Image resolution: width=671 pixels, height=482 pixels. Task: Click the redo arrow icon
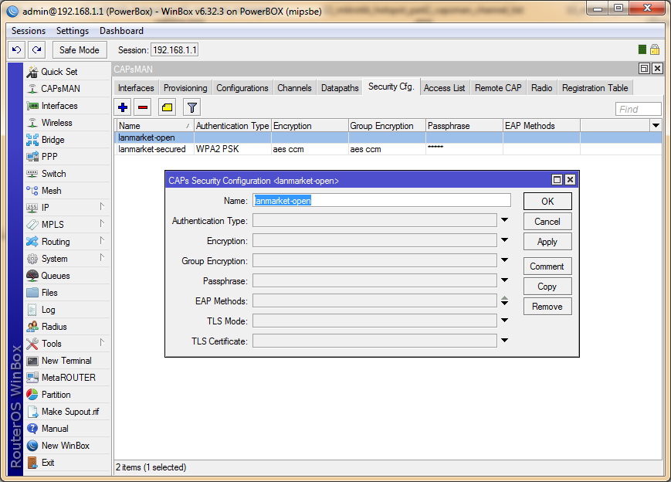click(36, 49)
